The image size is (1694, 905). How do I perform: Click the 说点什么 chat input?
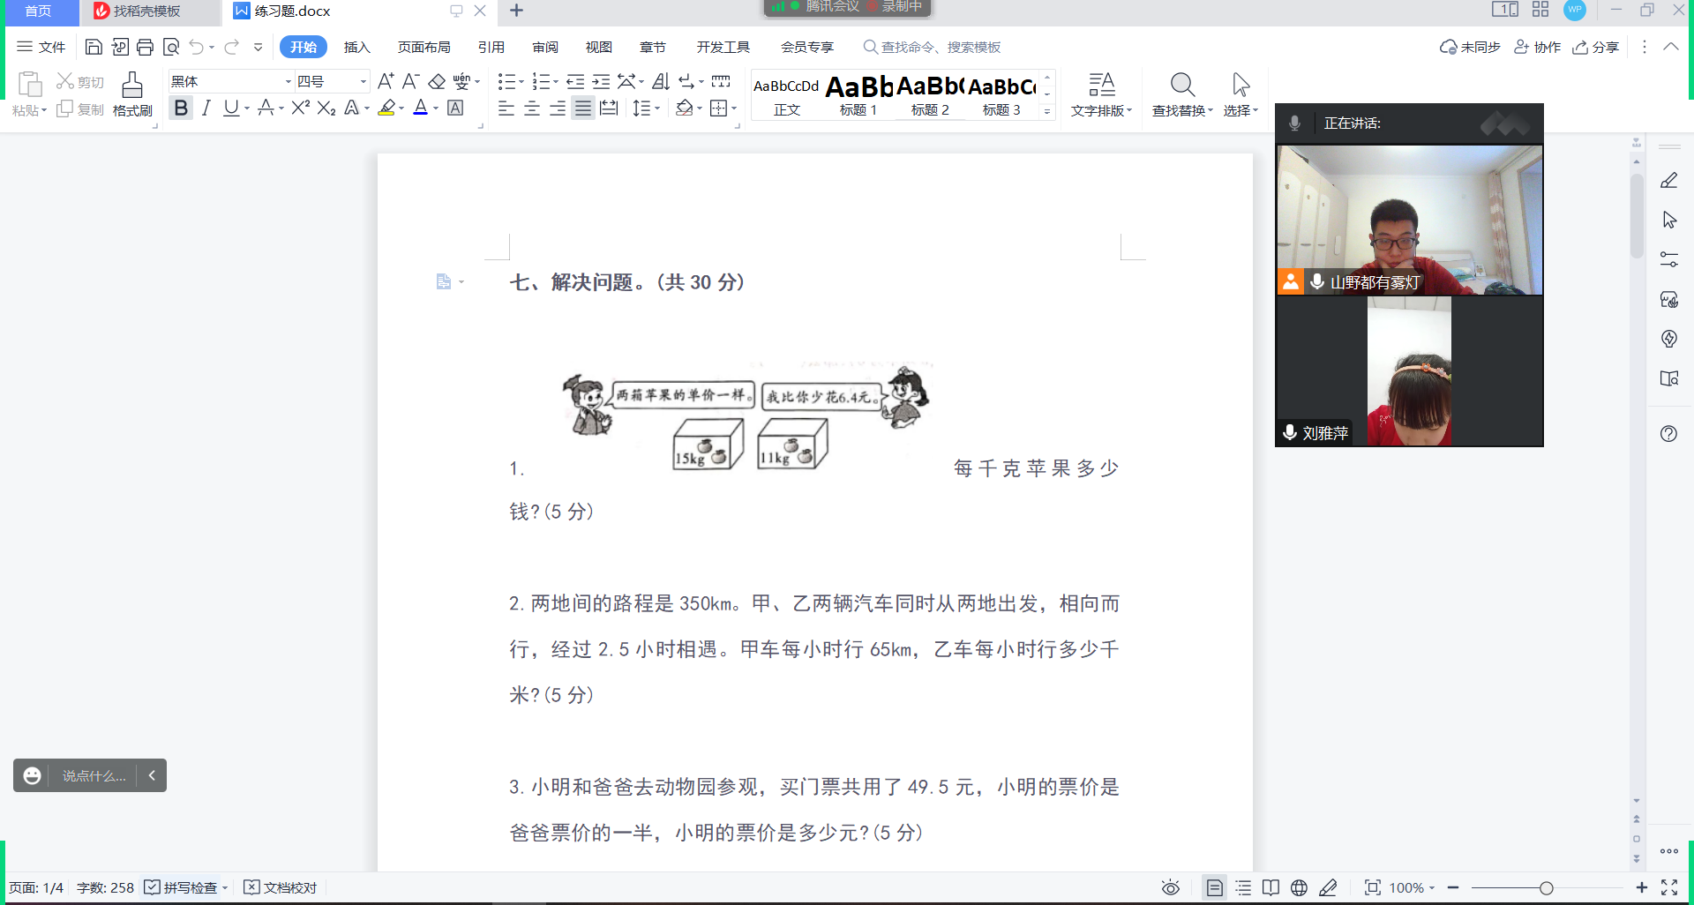pyautogui.click(x=94, y=775)
